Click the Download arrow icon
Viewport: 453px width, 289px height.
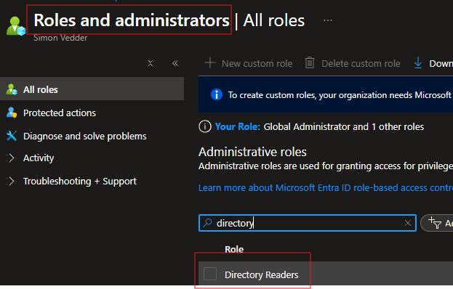pos(418,63)
